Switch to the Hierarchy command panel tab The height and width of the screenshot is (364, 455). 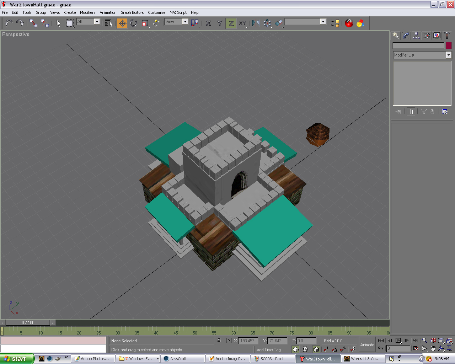[x=416, y=35]
